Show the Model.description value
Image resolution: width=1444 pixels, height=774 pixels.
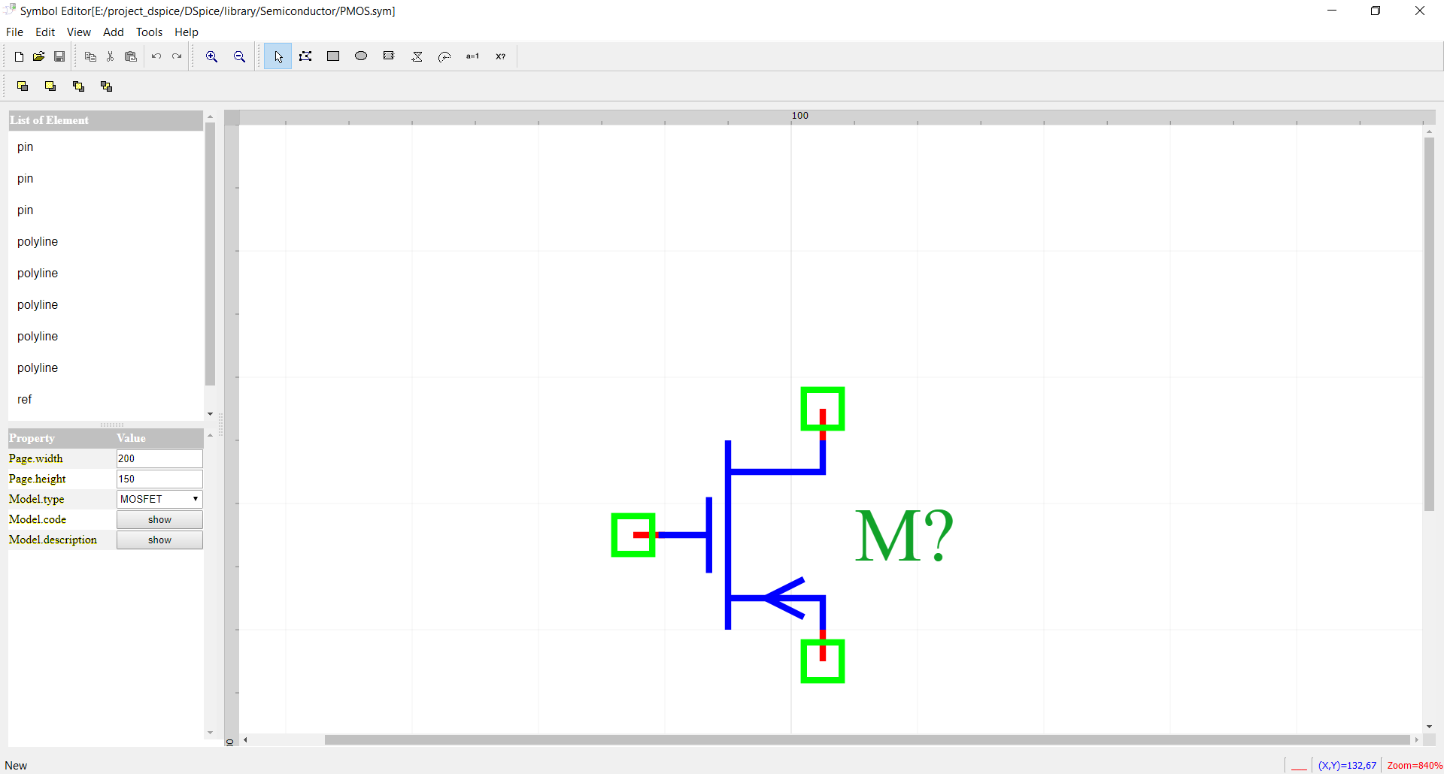pos(159,540)
